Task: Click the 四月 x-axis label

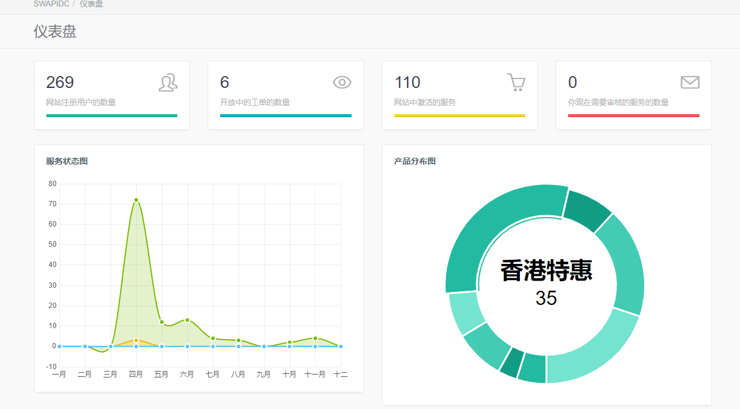Action: click(136, 374)
